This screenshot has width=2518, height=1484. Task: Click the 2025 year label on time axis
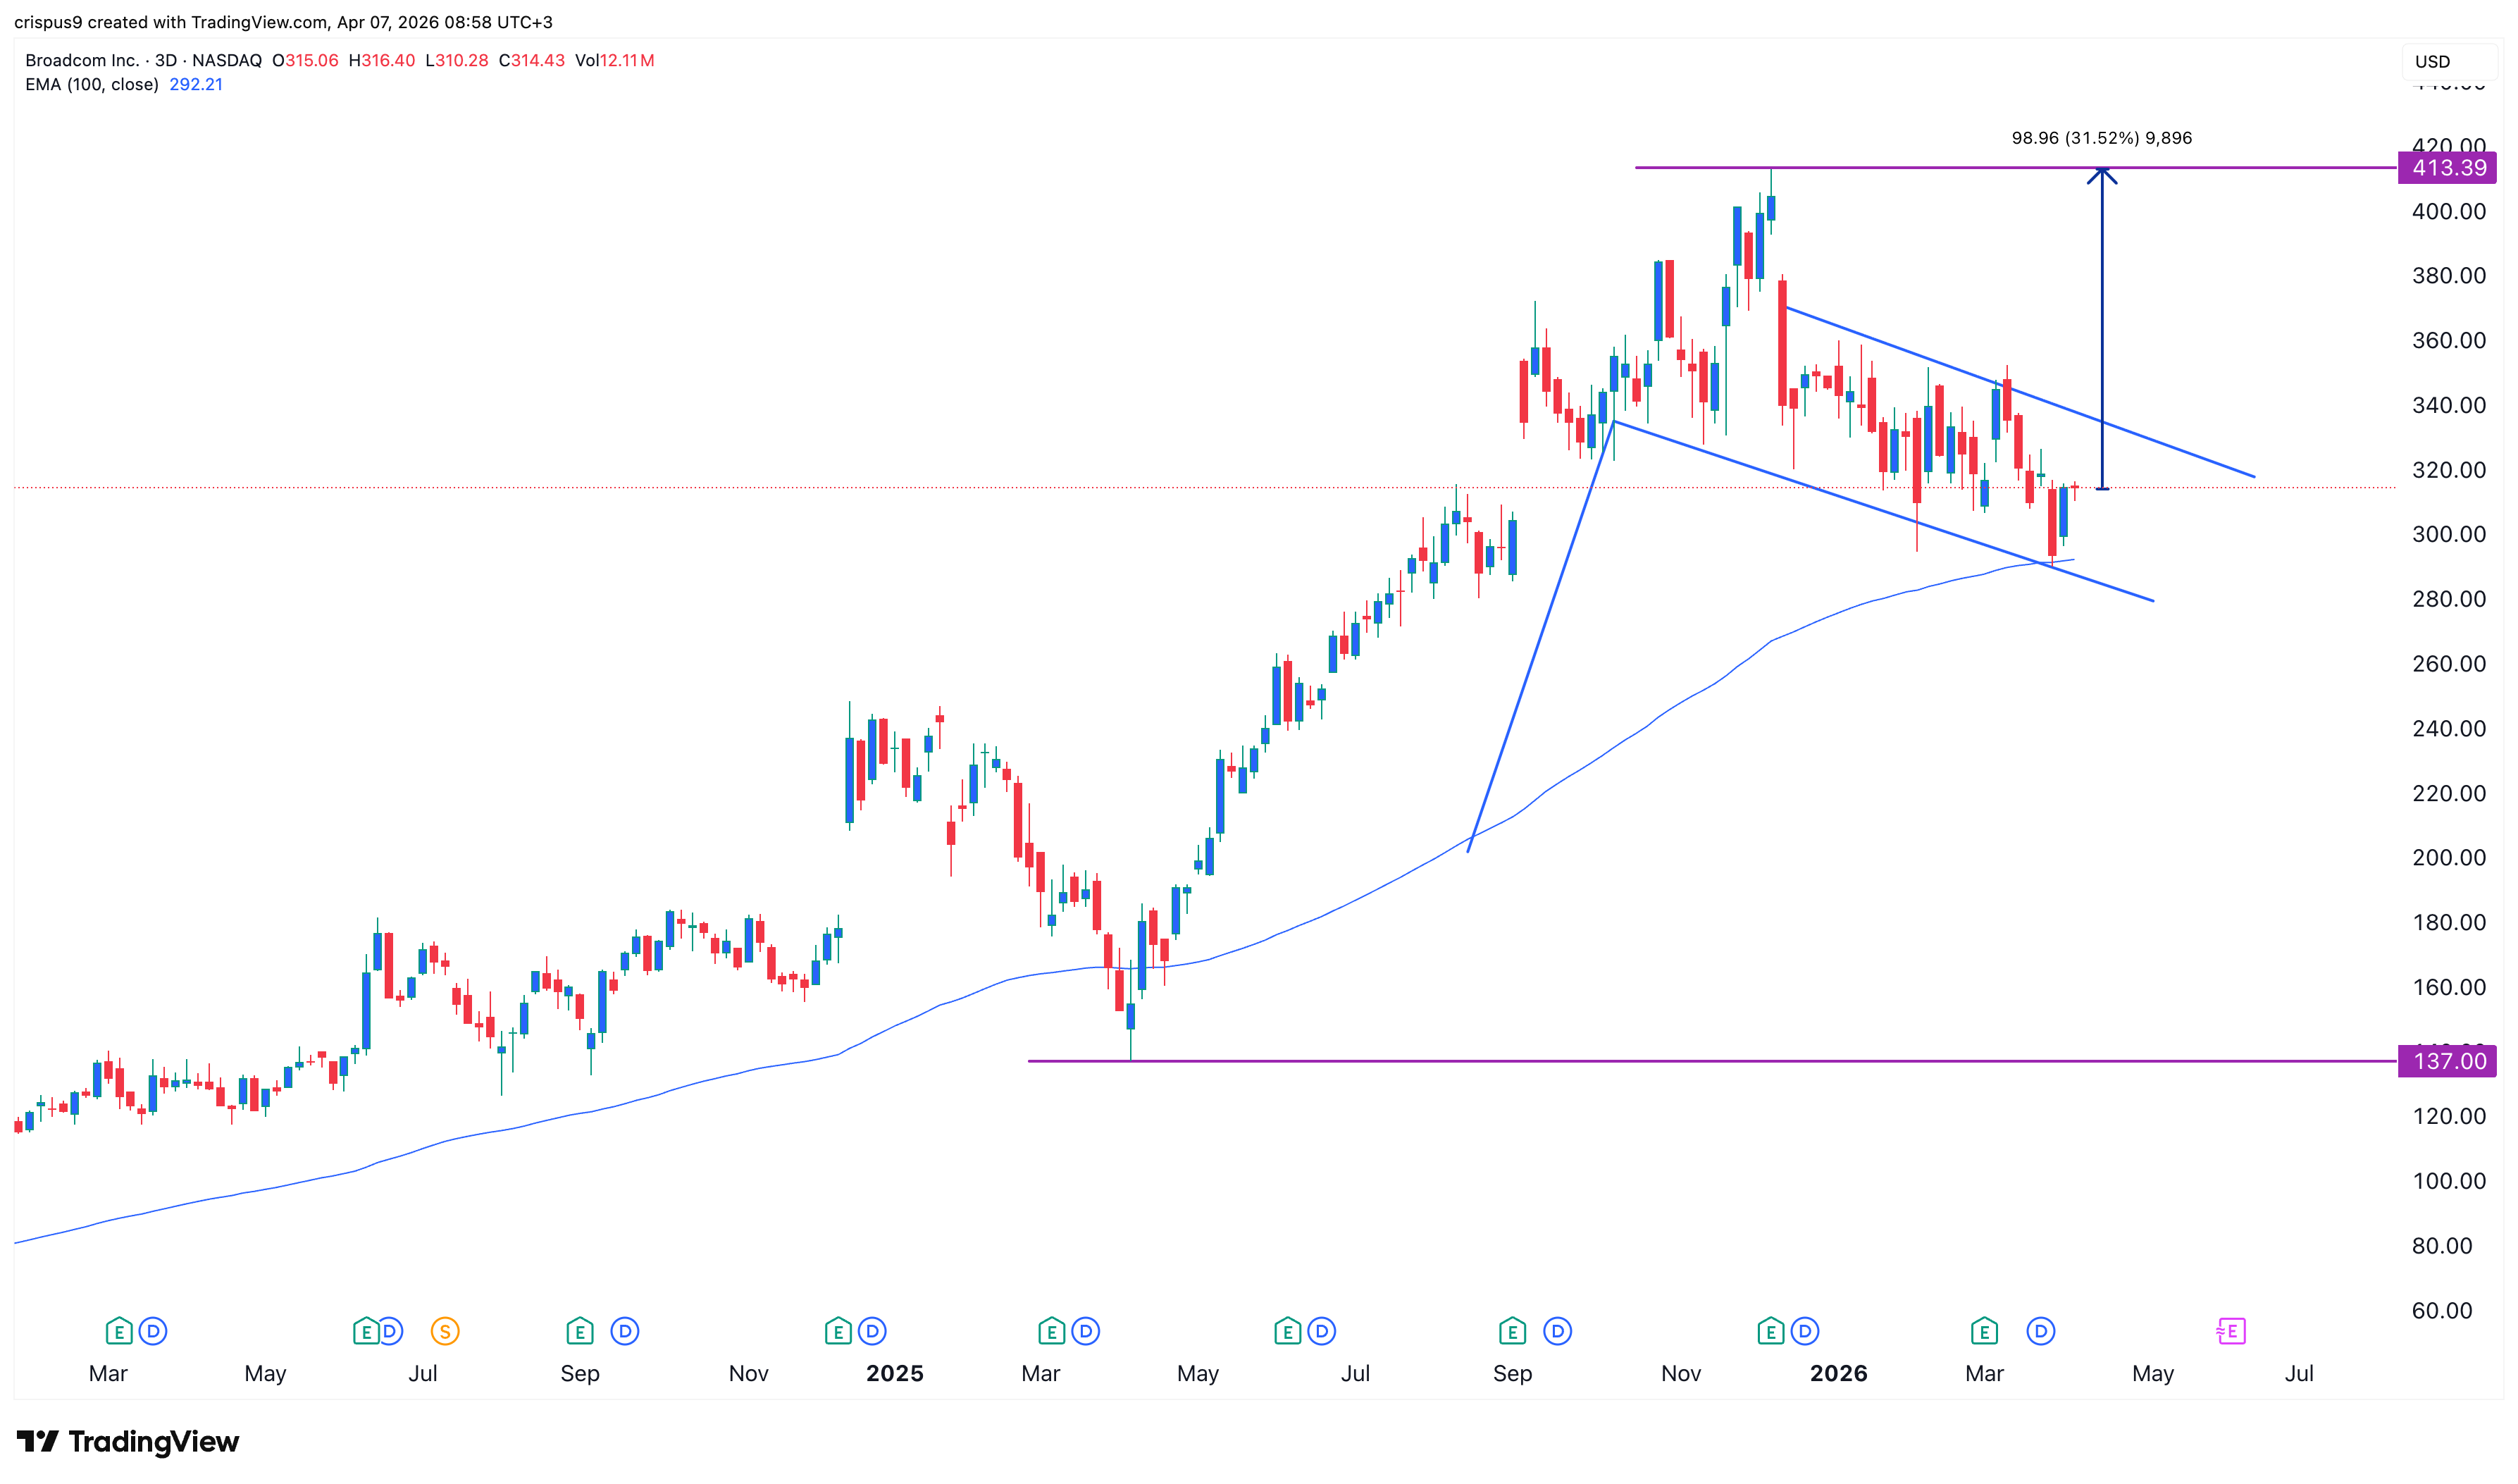895,1373
